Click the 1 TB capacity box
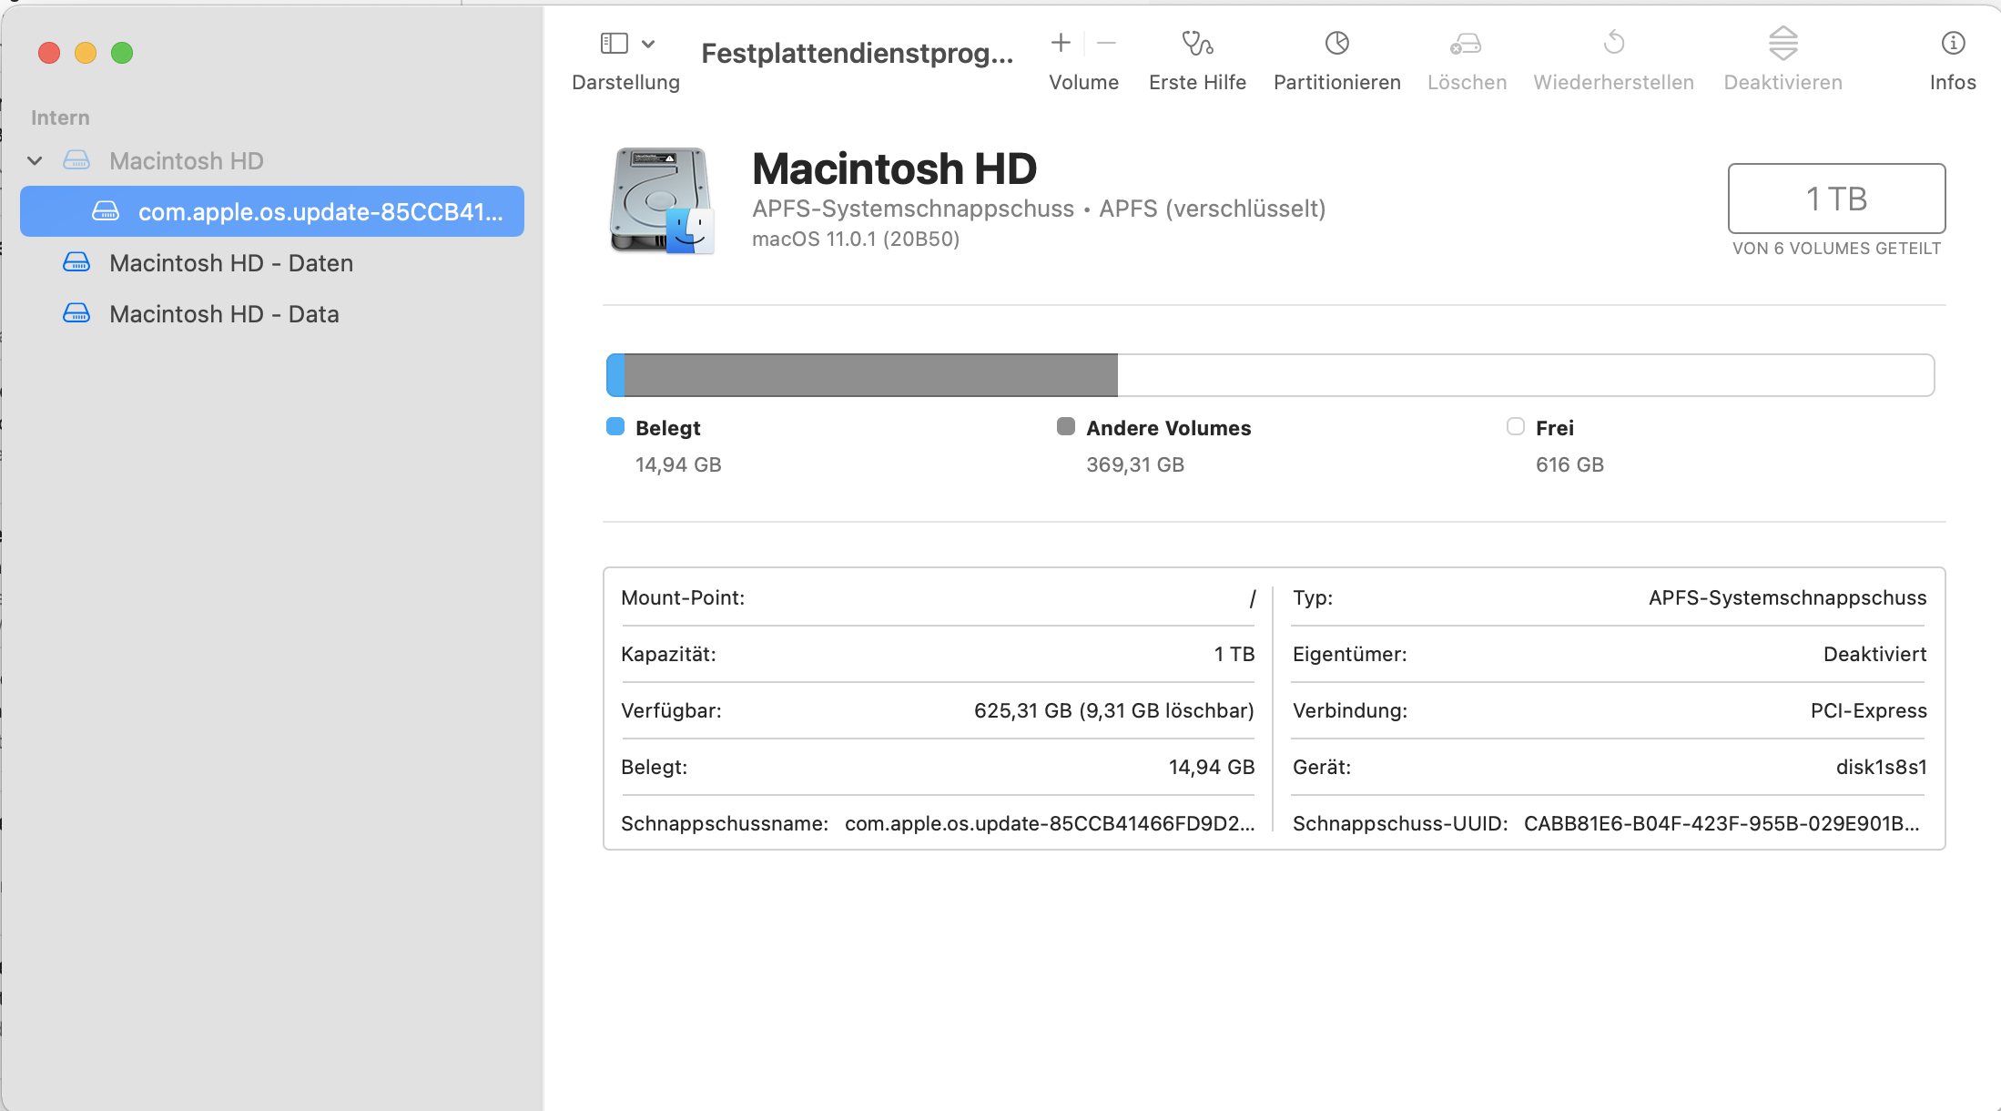This screenshot has height=1111, width=2001. [x=1836, y=199]
